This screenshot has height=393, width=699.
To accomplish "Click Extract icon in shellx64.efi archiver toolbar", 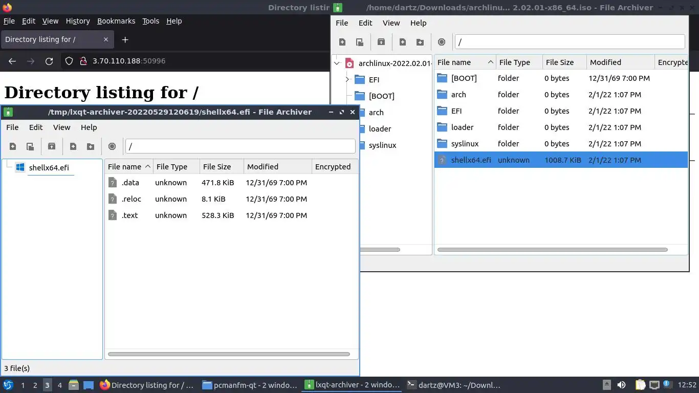I will tap(52, 146).
